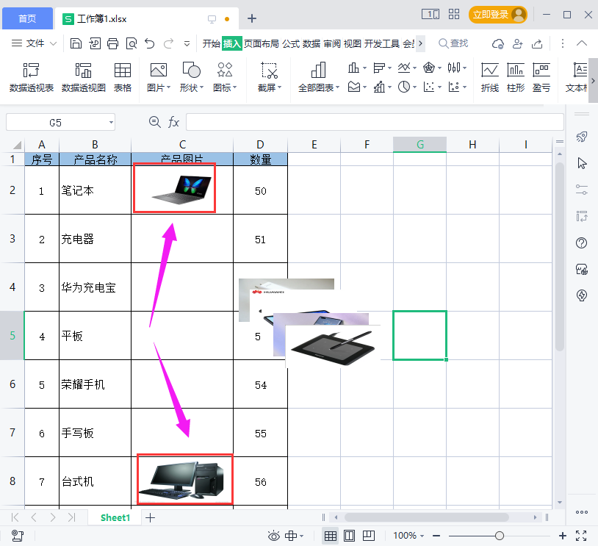
Task: Click cell containing 华为充电宝
Action: [95, 287]
